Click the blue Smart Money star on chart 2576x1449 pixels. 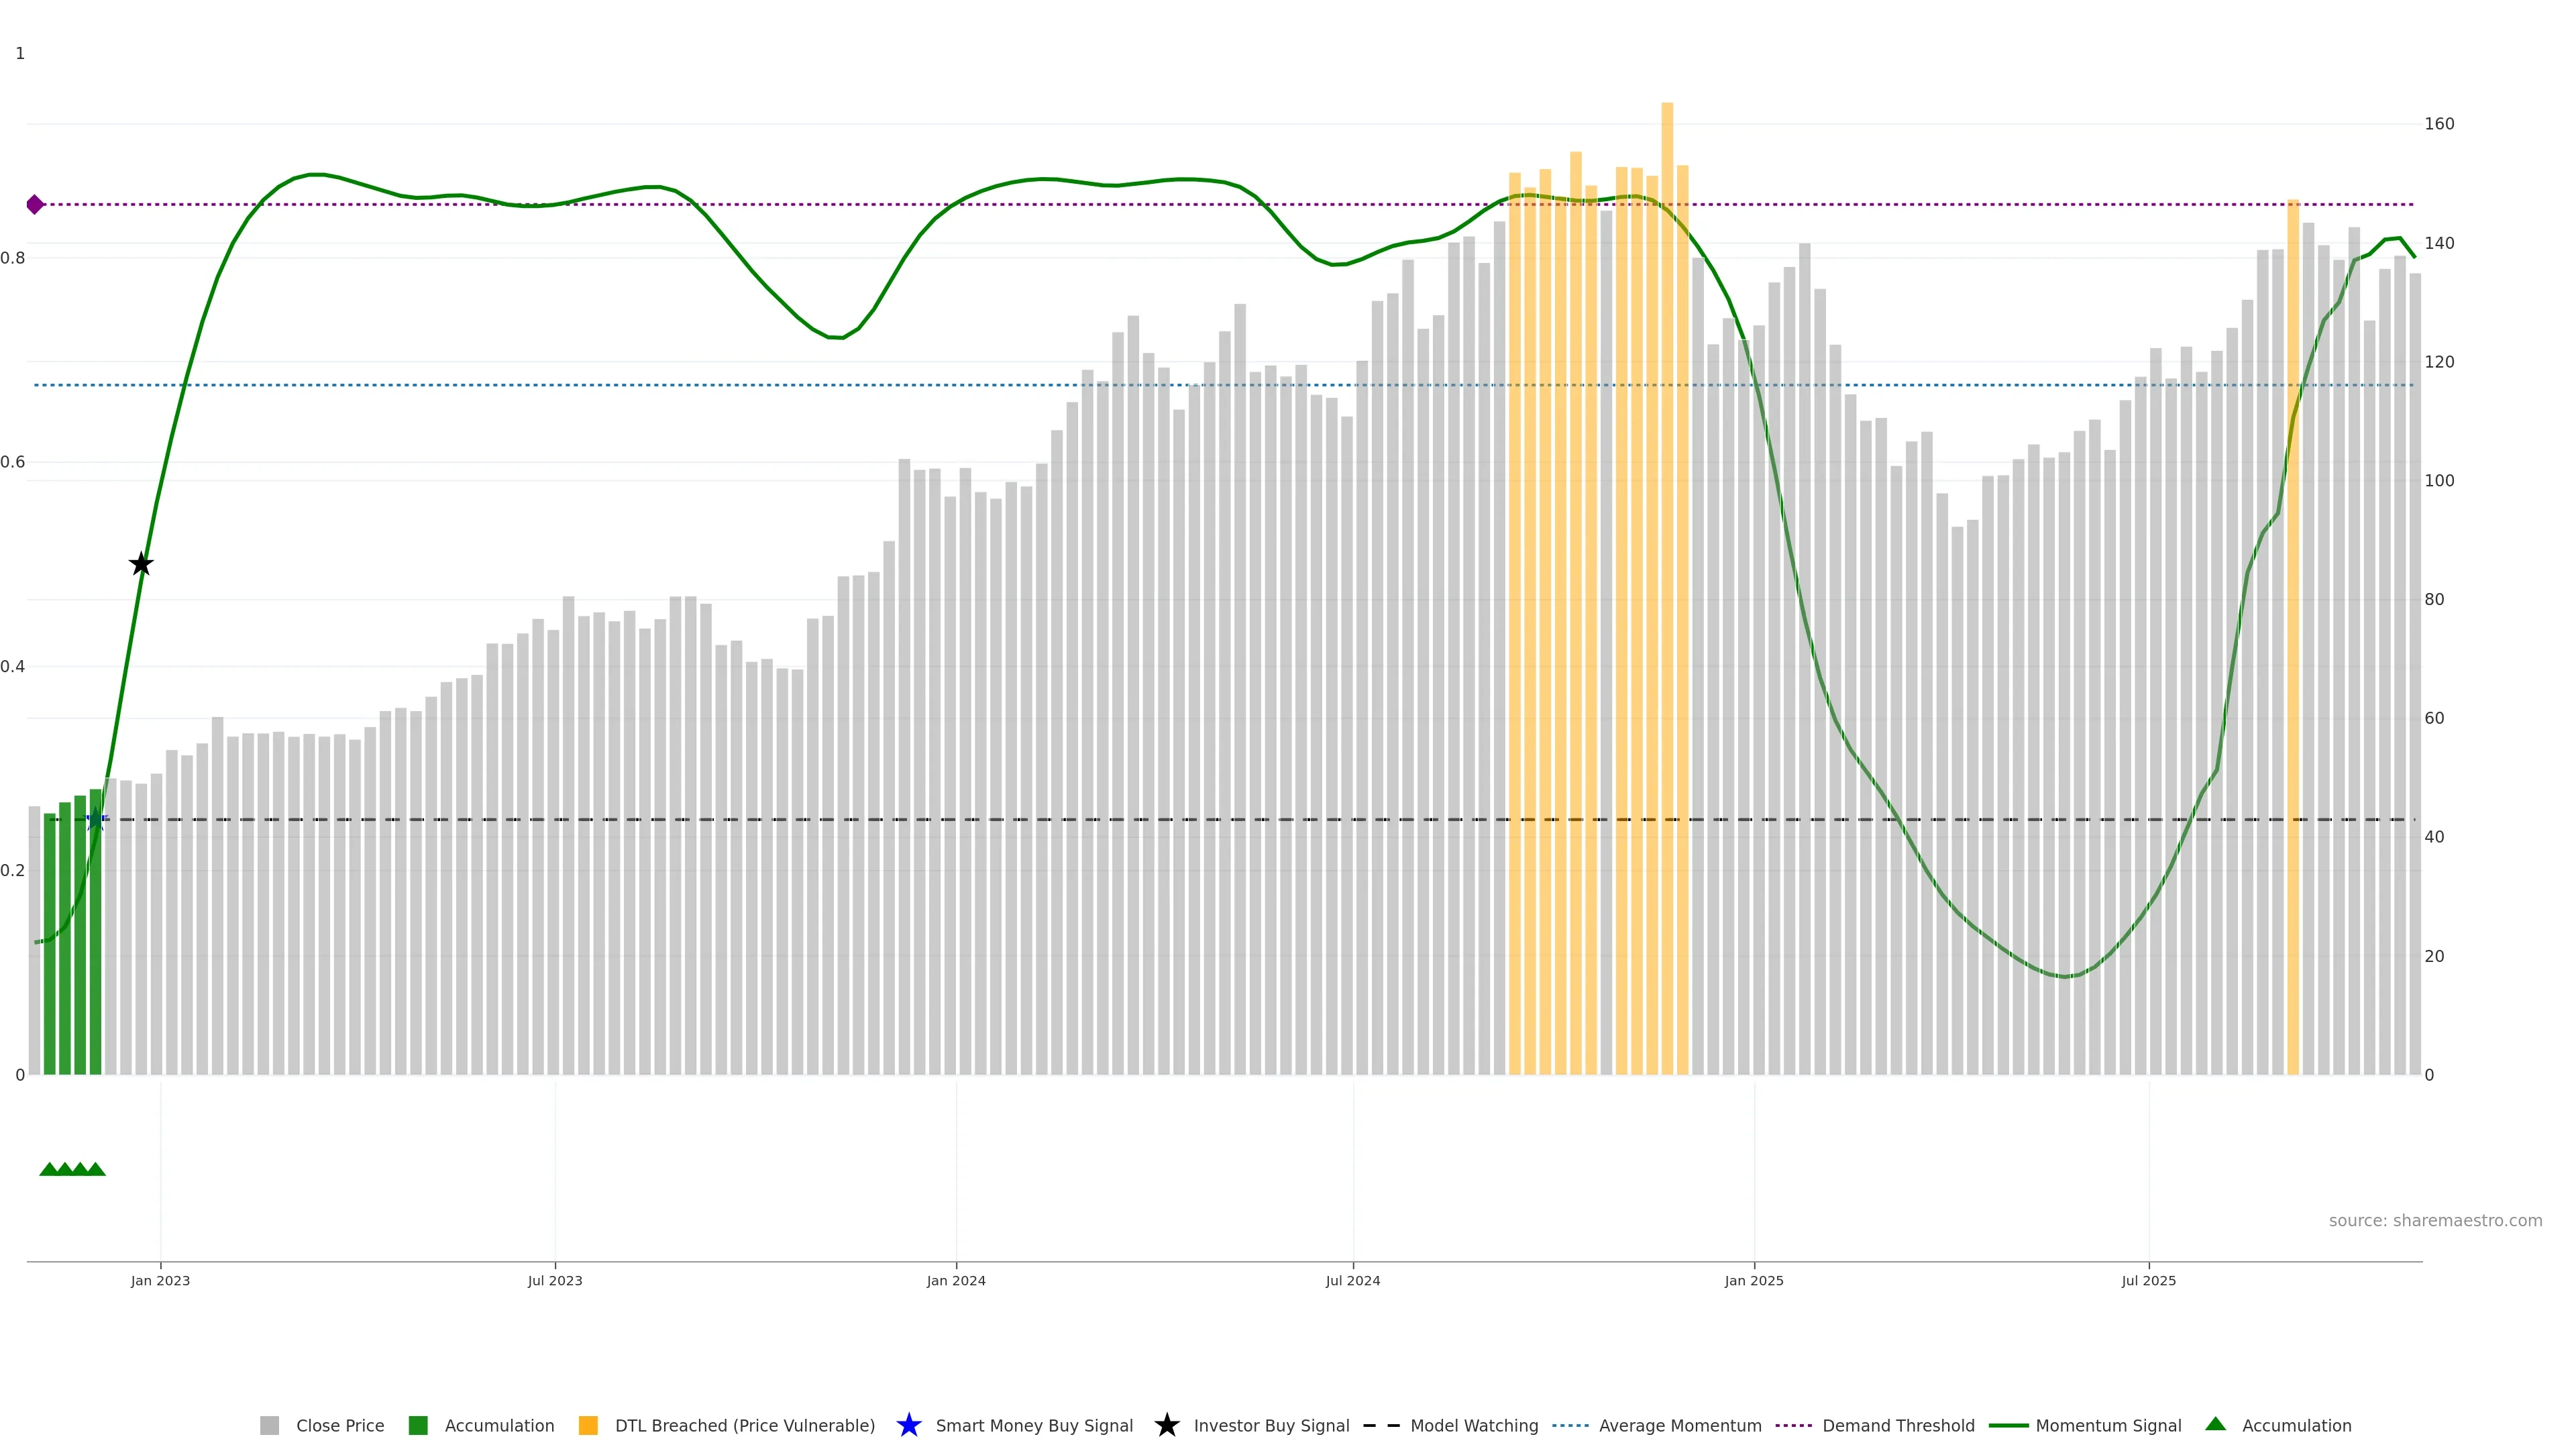click(x=96, y=820)
